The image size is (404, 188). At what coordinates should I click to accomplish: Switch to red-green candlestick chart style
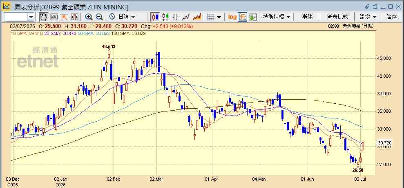point(165,17)
